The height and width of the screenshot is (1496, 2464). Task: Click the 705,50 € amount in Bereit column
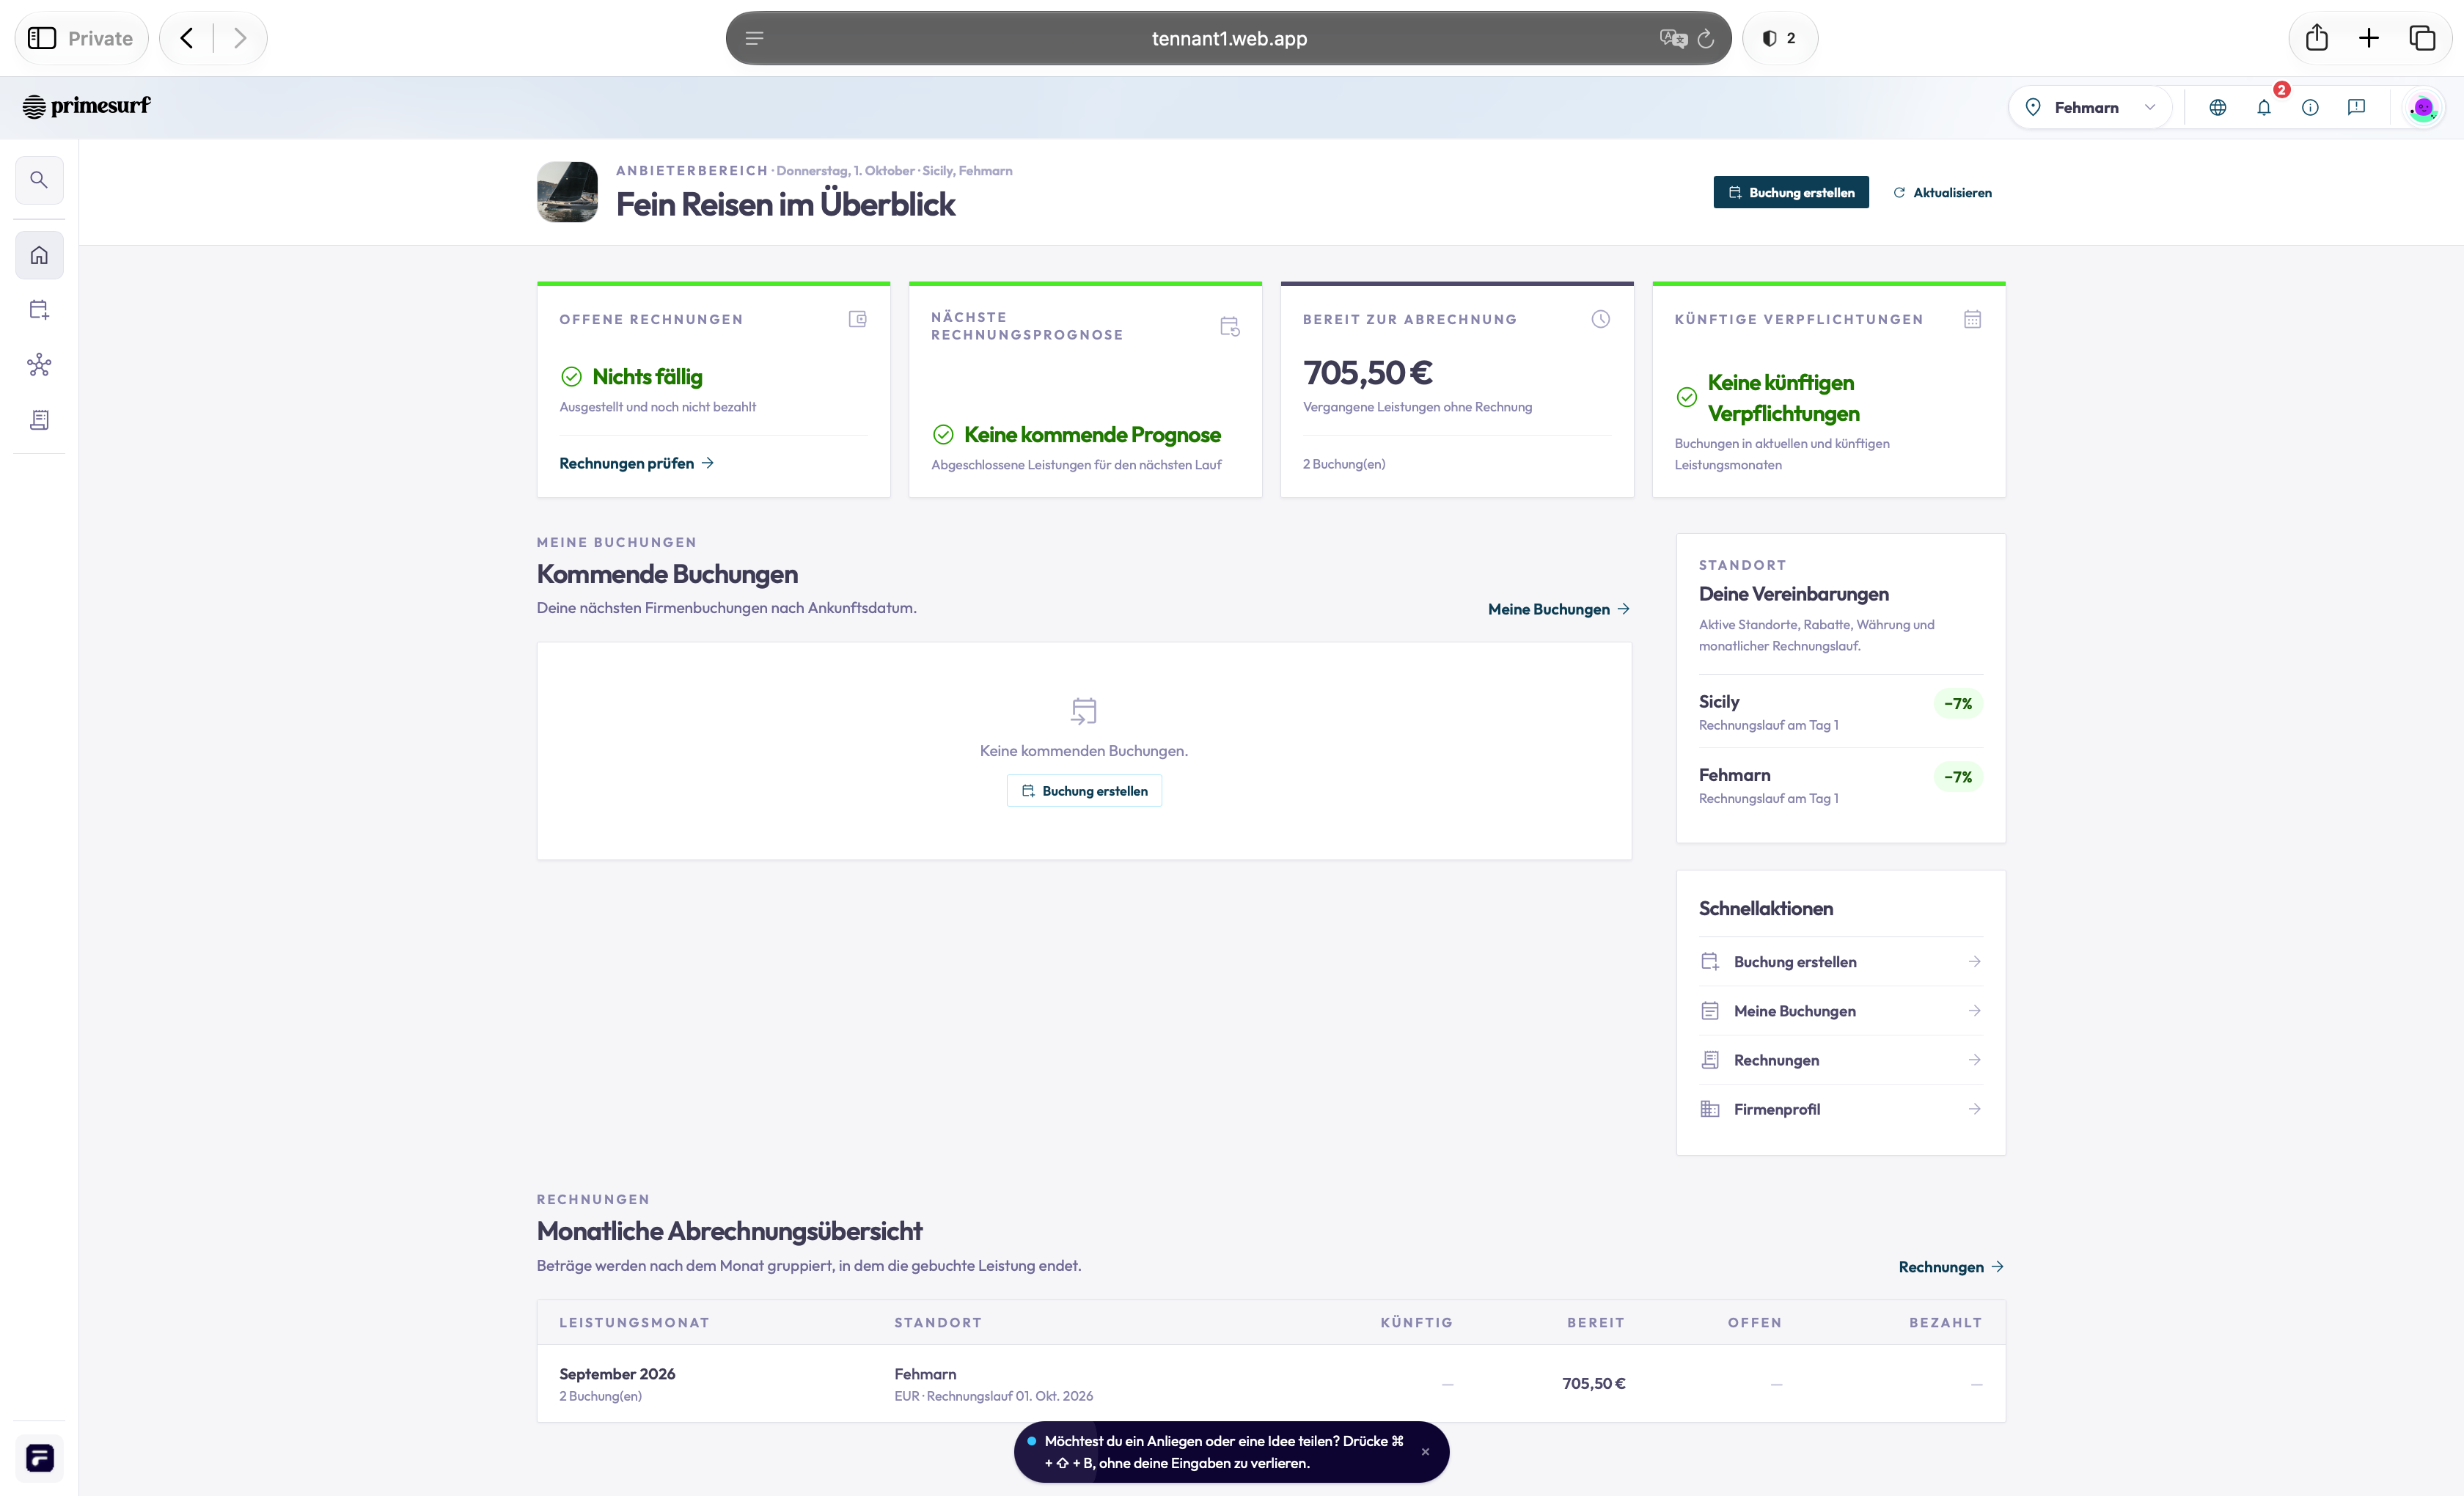(1594, 1383)
